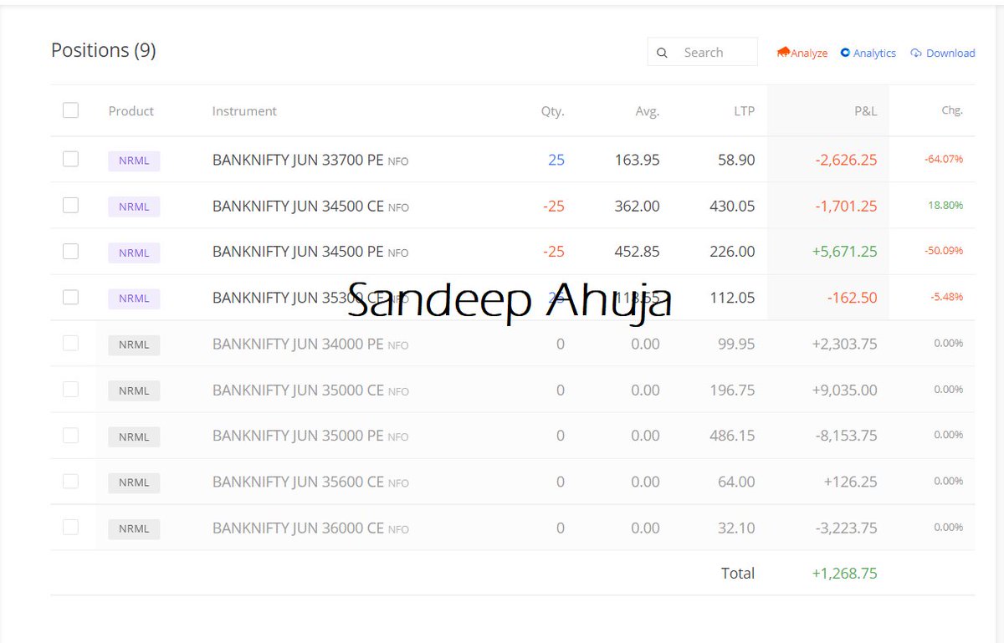Click the Positions (9) heading
The image size is (1004, 643).
[x=104, y=50]
